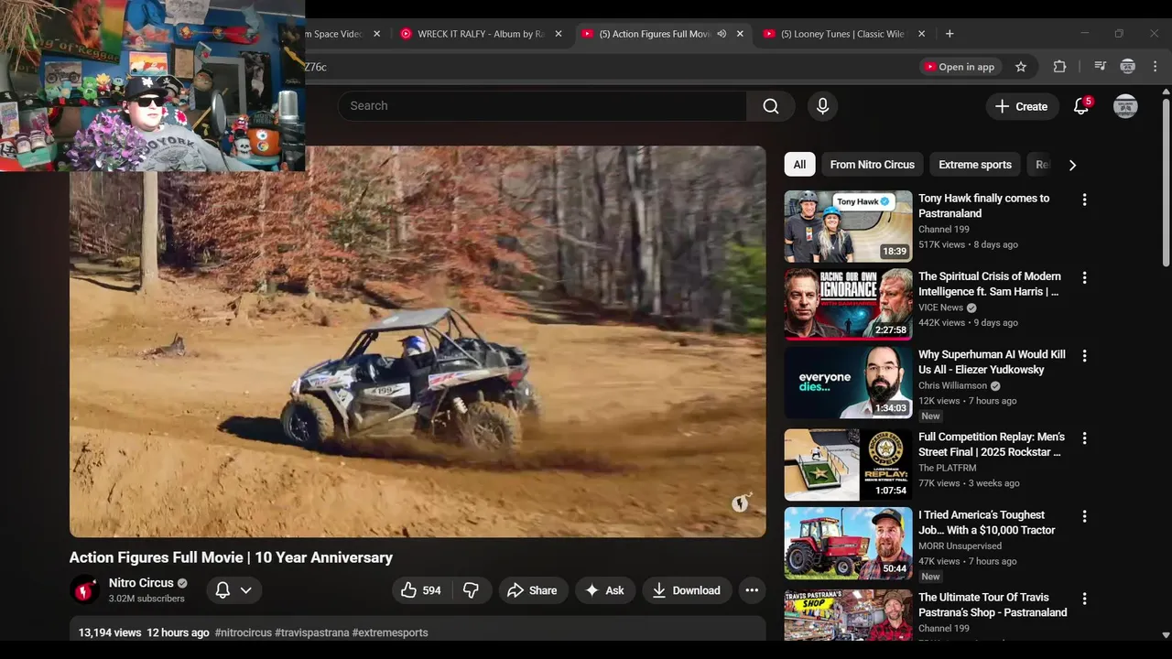This screenshot has width=1172, height=659.
Task: Share the video
Action: (x=533, y=590)
